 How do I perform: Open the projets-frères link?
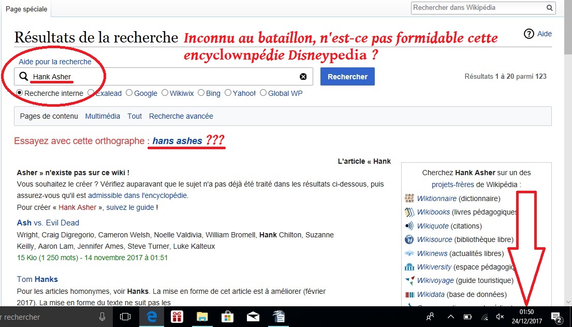tap(453, 184)
